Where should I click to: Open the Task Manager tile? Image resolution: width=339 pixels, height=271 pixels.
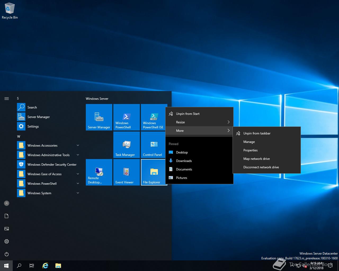click(127, 145)
